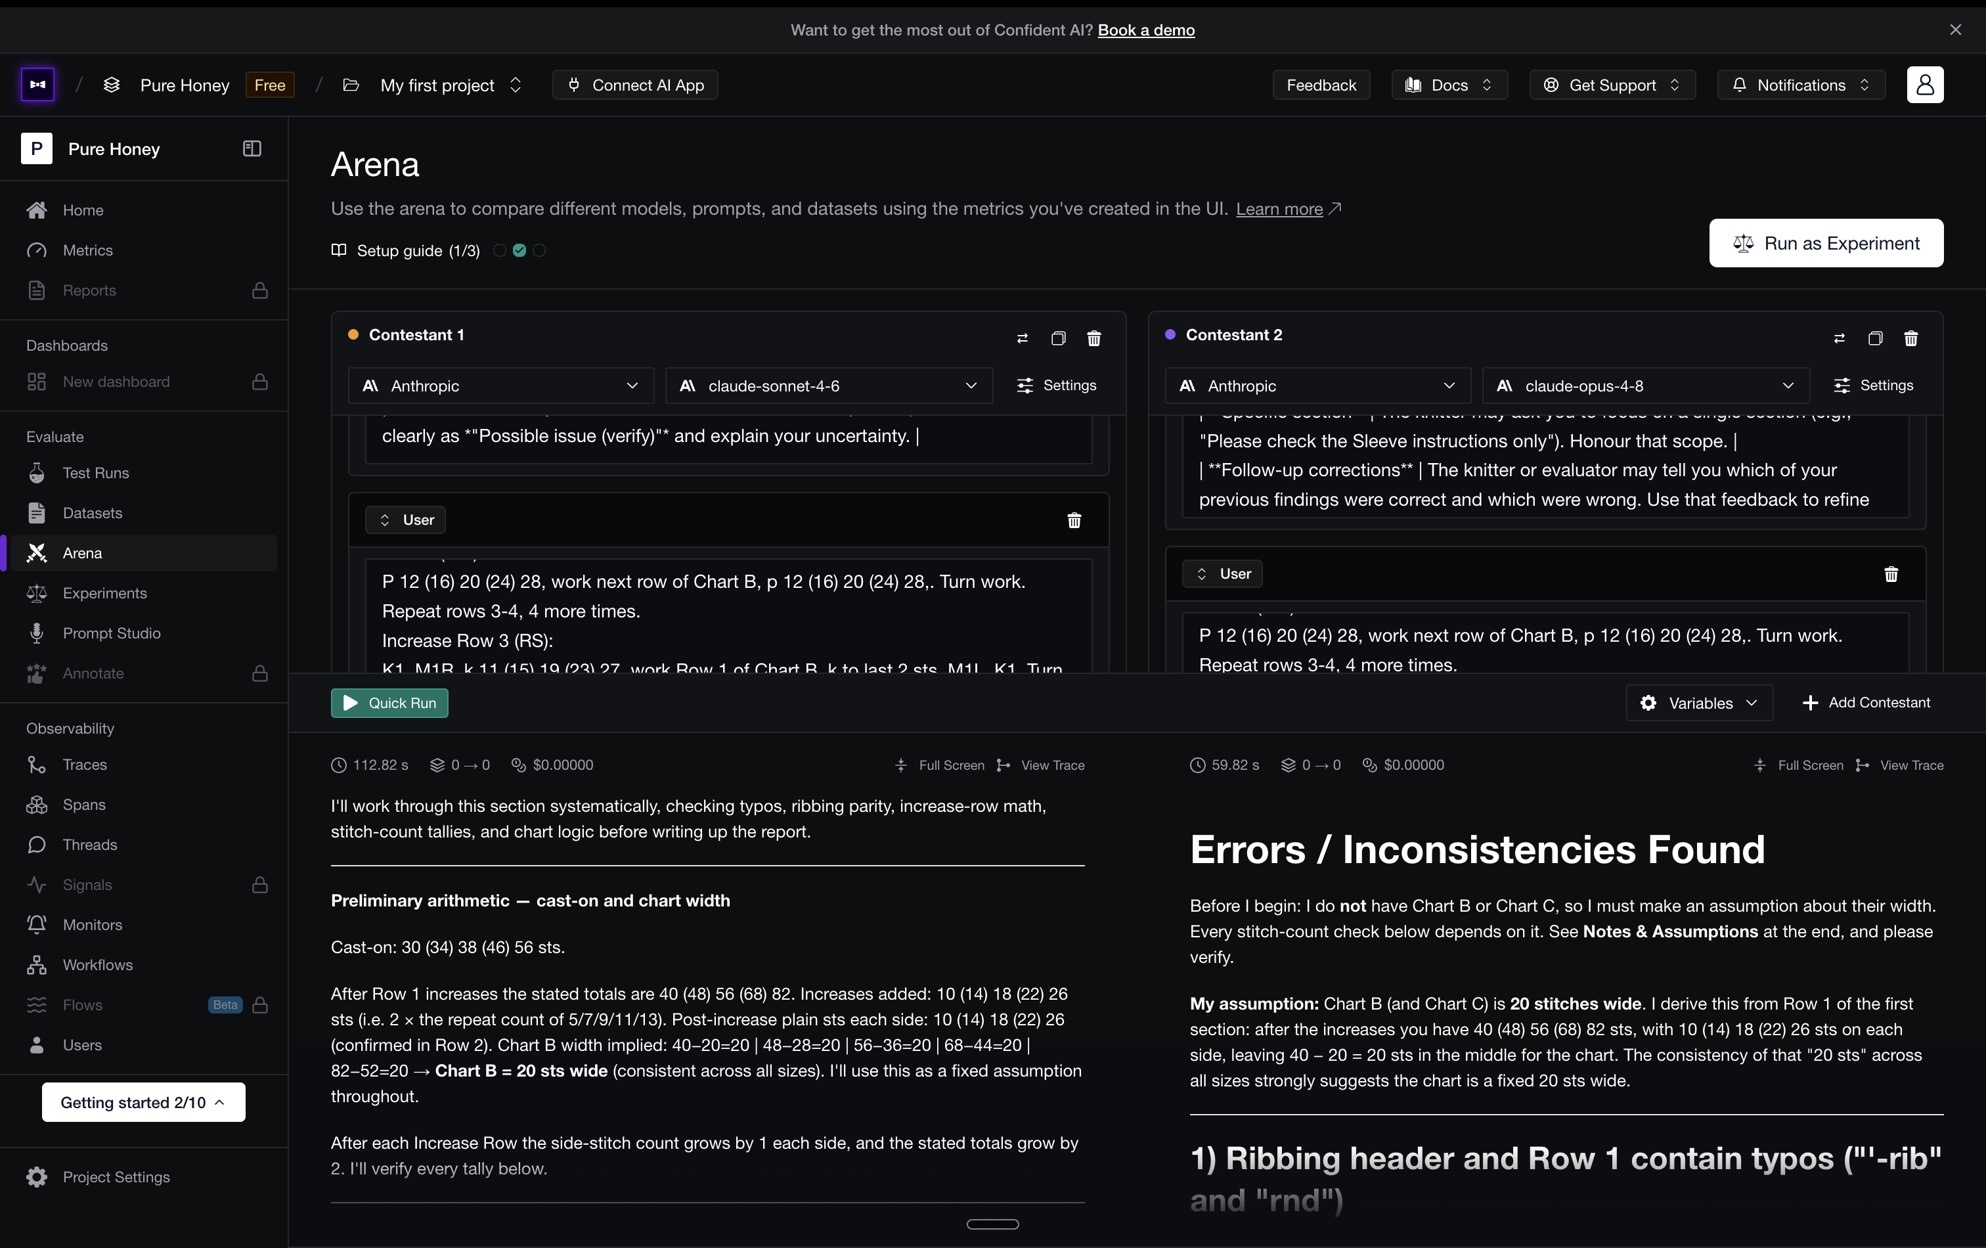
Task: Go to Home in sidebar
Action: click(144, 210)
